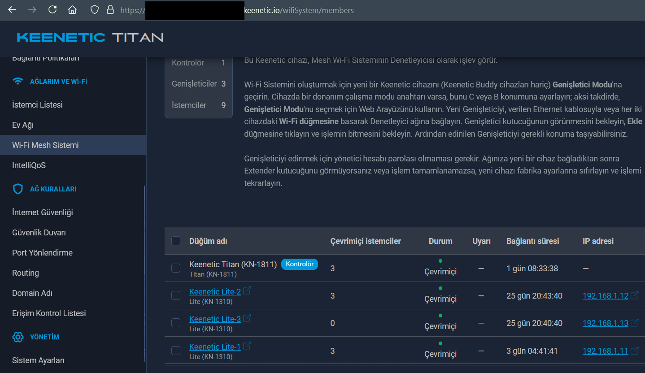Reload the page with the refresh icon
Viewport: 645px width, 373px height.
52,10
